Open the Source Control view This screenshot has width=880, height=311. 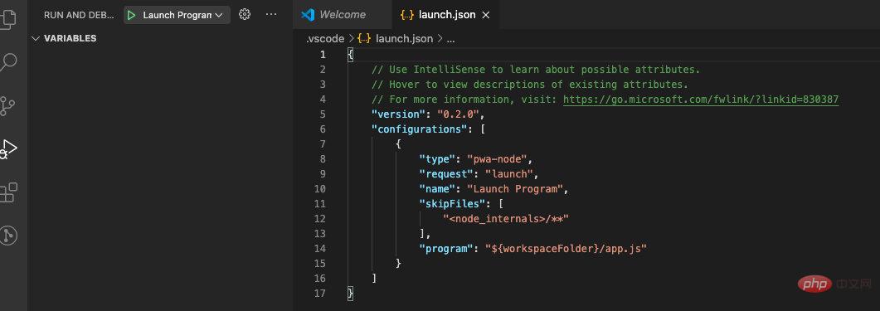coord(7,105)
